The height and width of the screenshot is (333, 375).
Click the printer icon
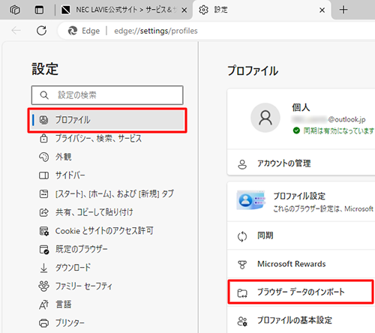click(x=43, y=323)
